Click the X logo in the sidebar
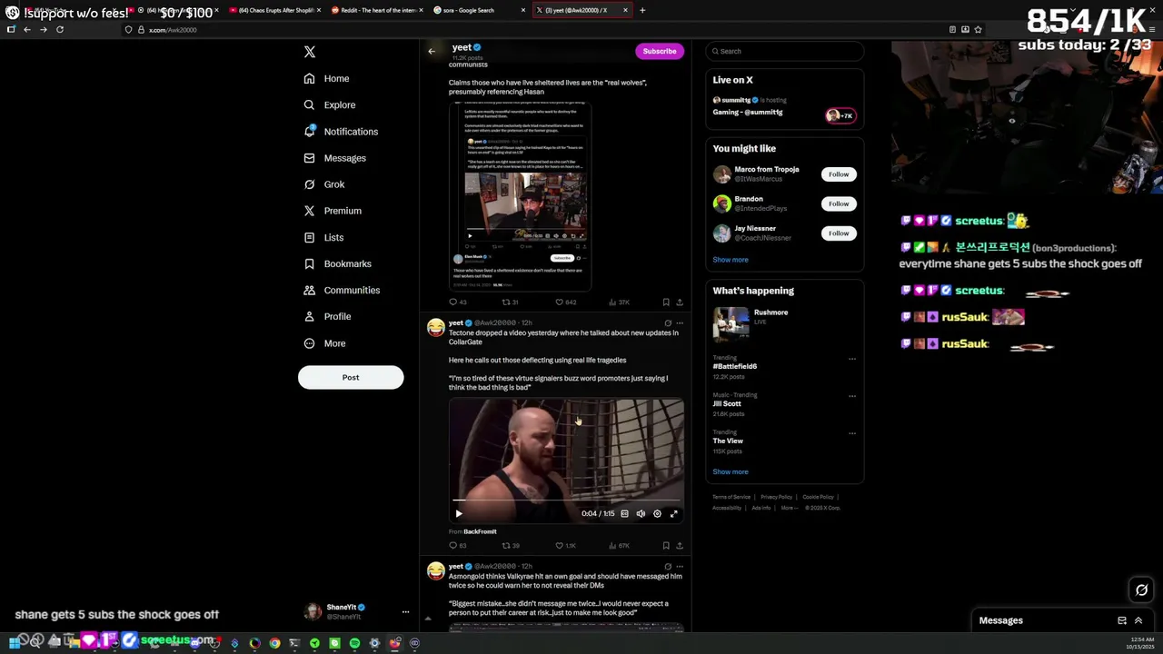Image resolution: width=1163 pixels, height=654 pixels. pos(310,52)
